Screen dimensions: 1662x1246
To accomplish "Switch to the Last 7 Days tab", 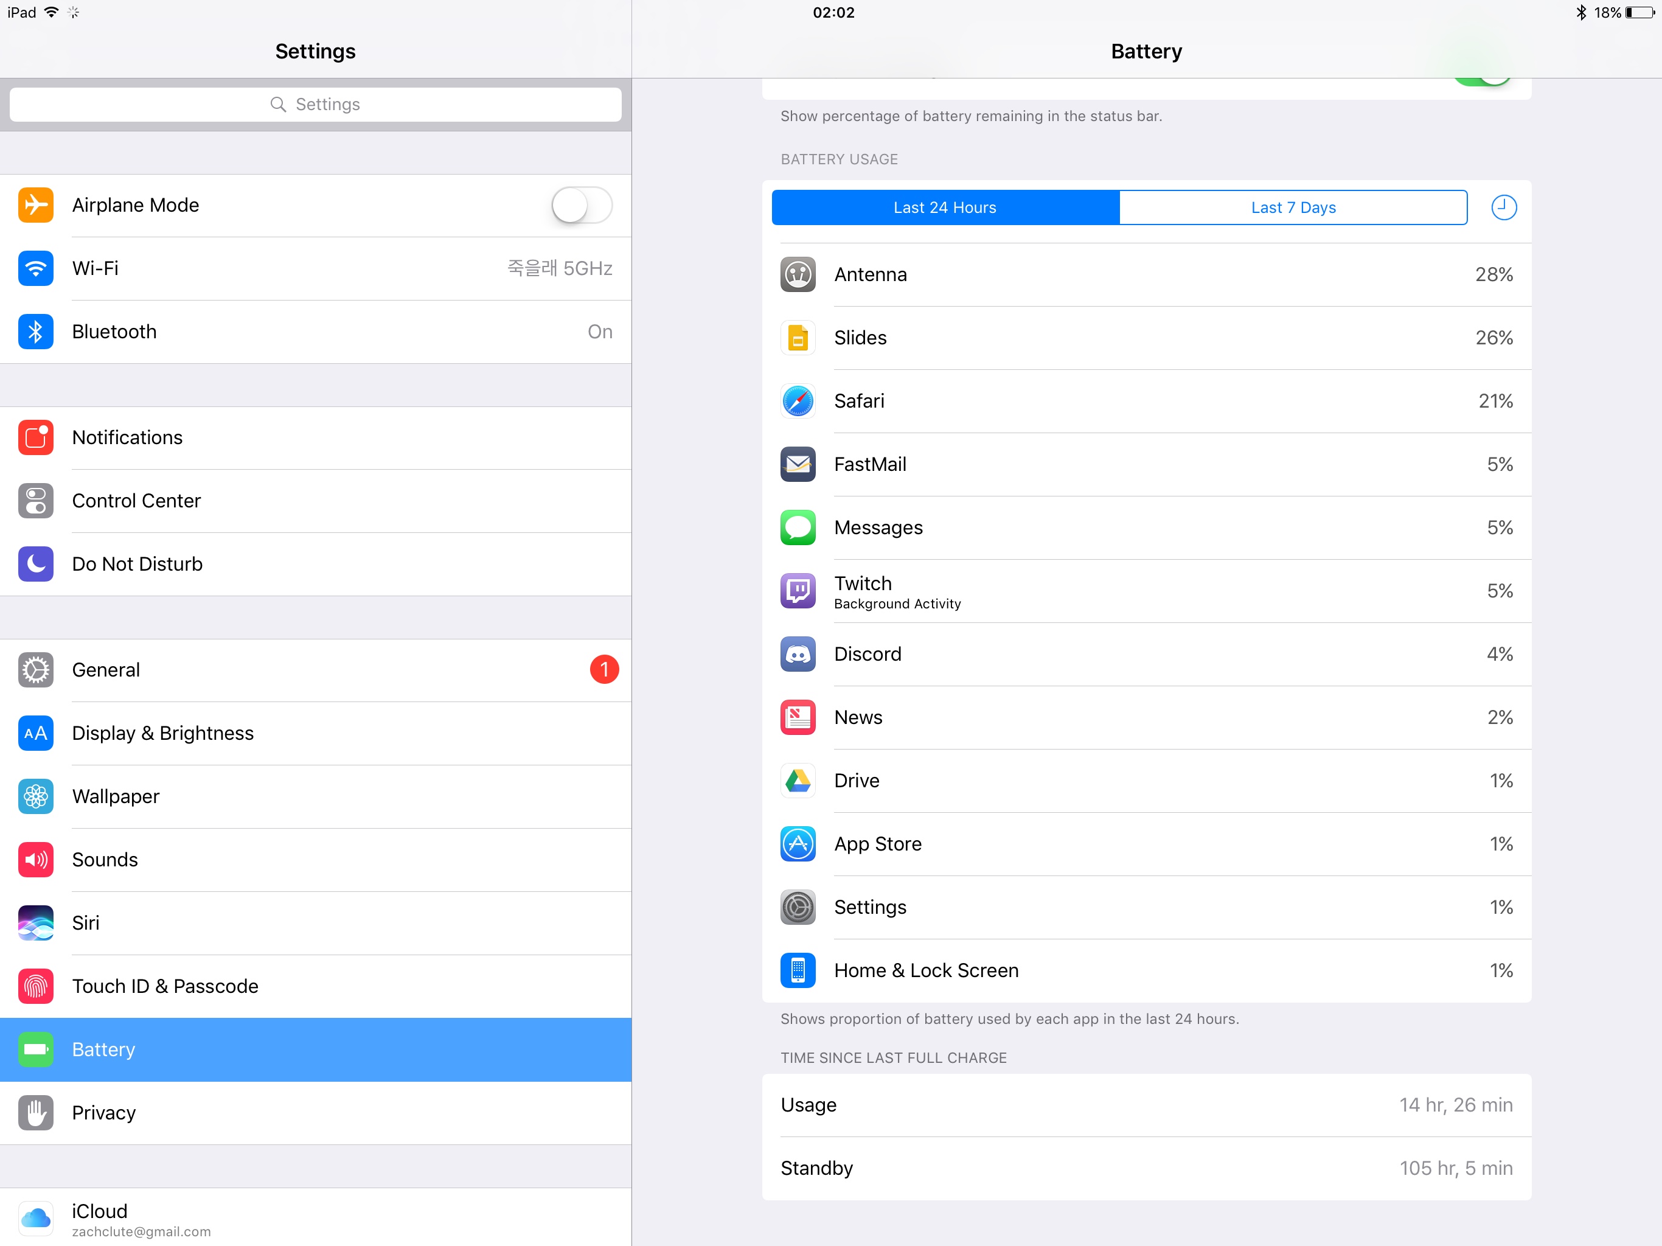I will (1293, 207).
